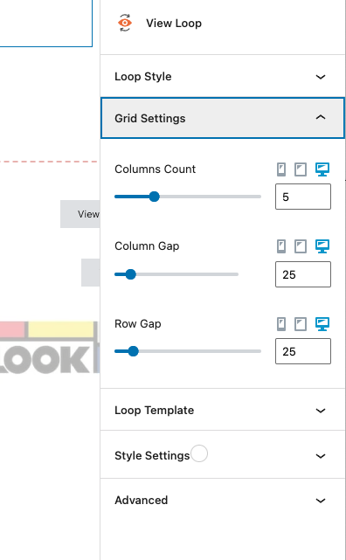Screen dimensions: 346x560
Task: Select tablet device icon for Row Gap
Action: tap(301, 324)
